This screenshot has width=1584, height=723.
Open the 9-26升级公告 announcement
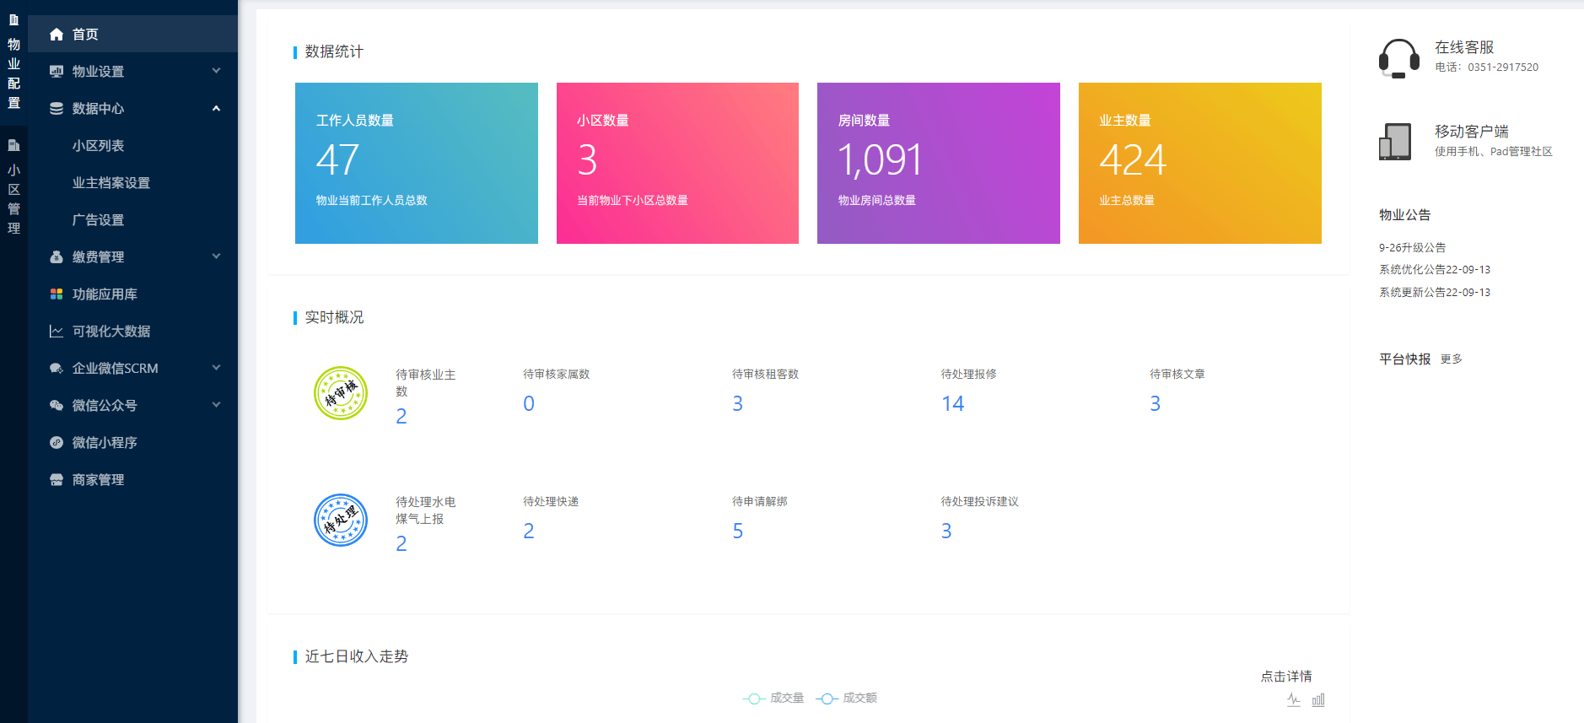(x=1412, y=248)
